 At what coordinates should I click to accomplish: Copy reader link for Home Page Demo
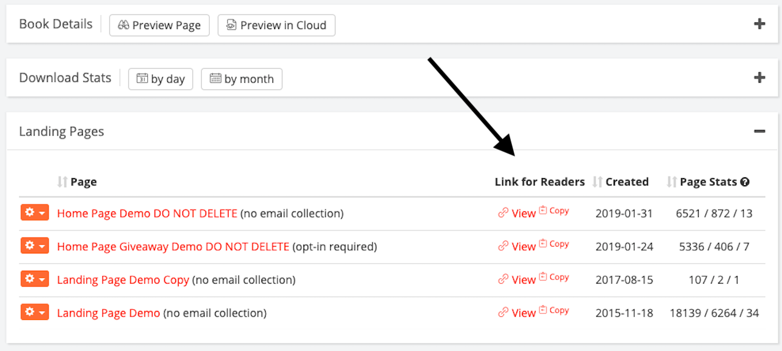click(554, 211)
